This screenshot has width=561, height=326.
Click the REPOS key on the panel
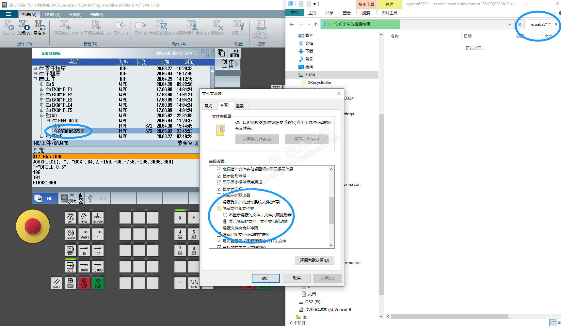84,218
